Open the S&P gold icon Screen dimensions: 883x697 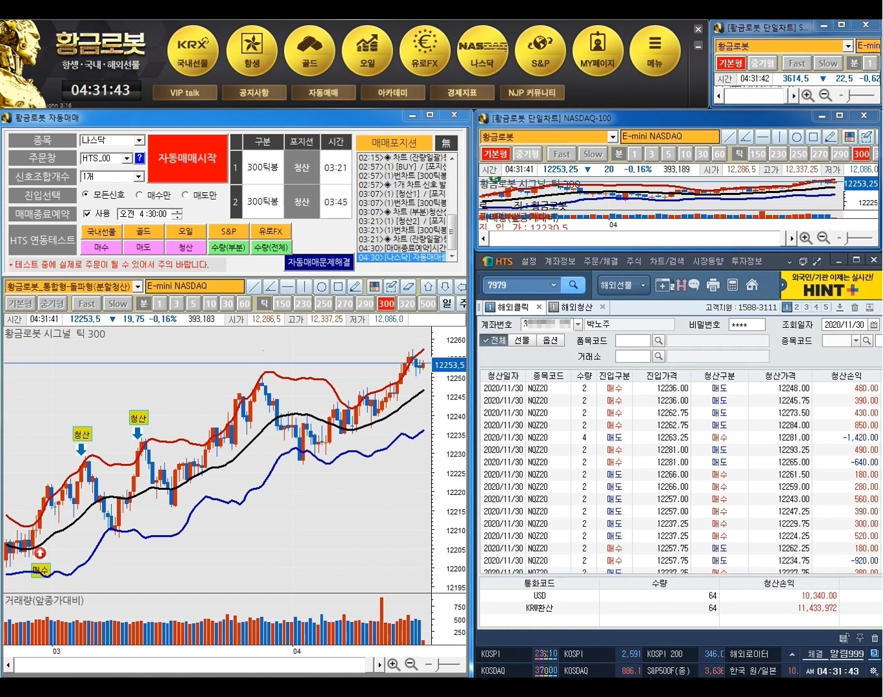[540, 52]
